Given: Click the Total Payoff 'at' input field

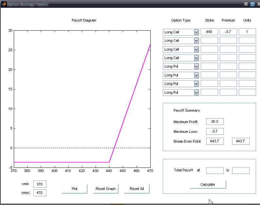Looking at the screenshot, I should click(x=215, y=170).
